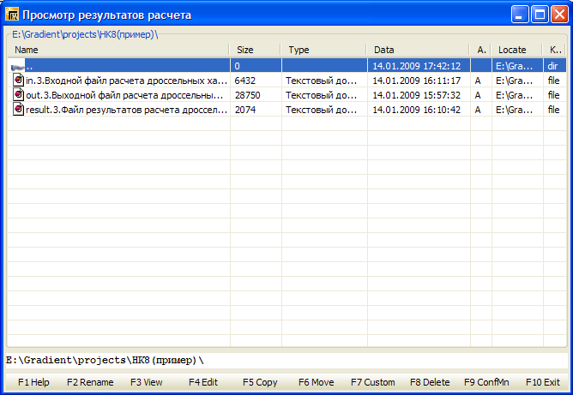Click date 14.01.2009 16:11:17
Image resolution: width=573 pixels, height=395 pixels.
coord(416,81)
